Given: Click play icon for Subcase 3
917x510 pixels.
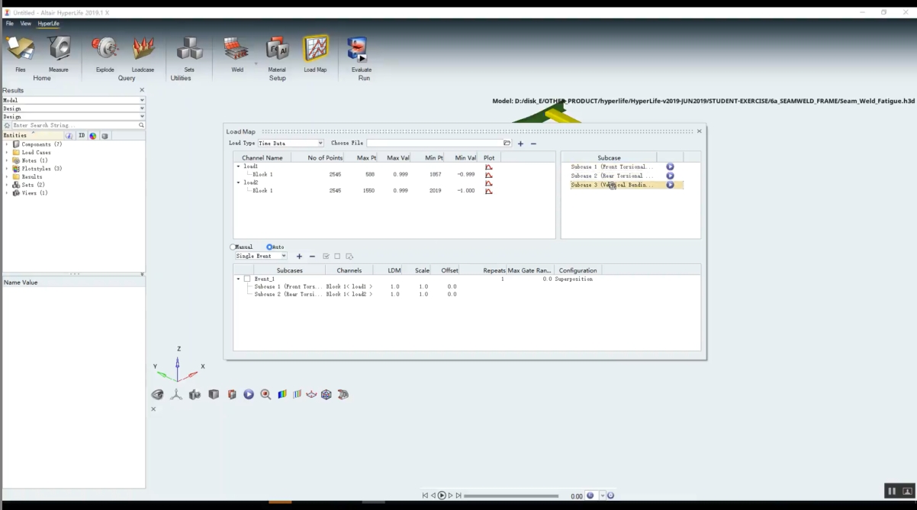Looking at the screenshot, I should (670, 185).
